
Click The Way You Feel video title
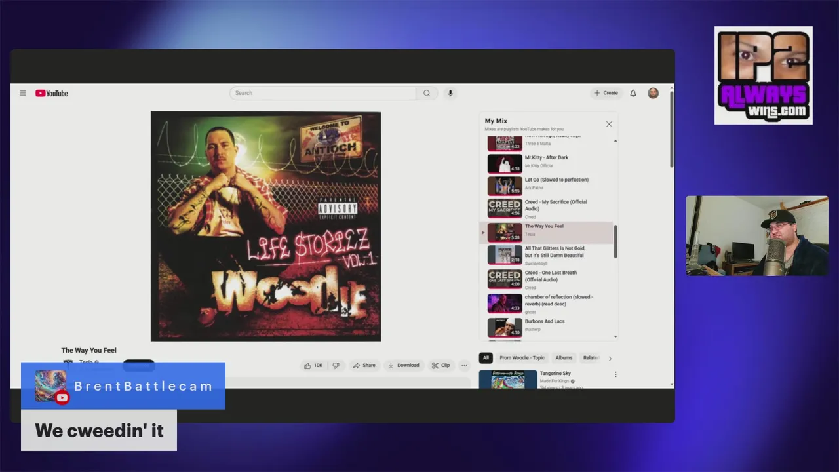pyautogui.click(x=89, y=350)
